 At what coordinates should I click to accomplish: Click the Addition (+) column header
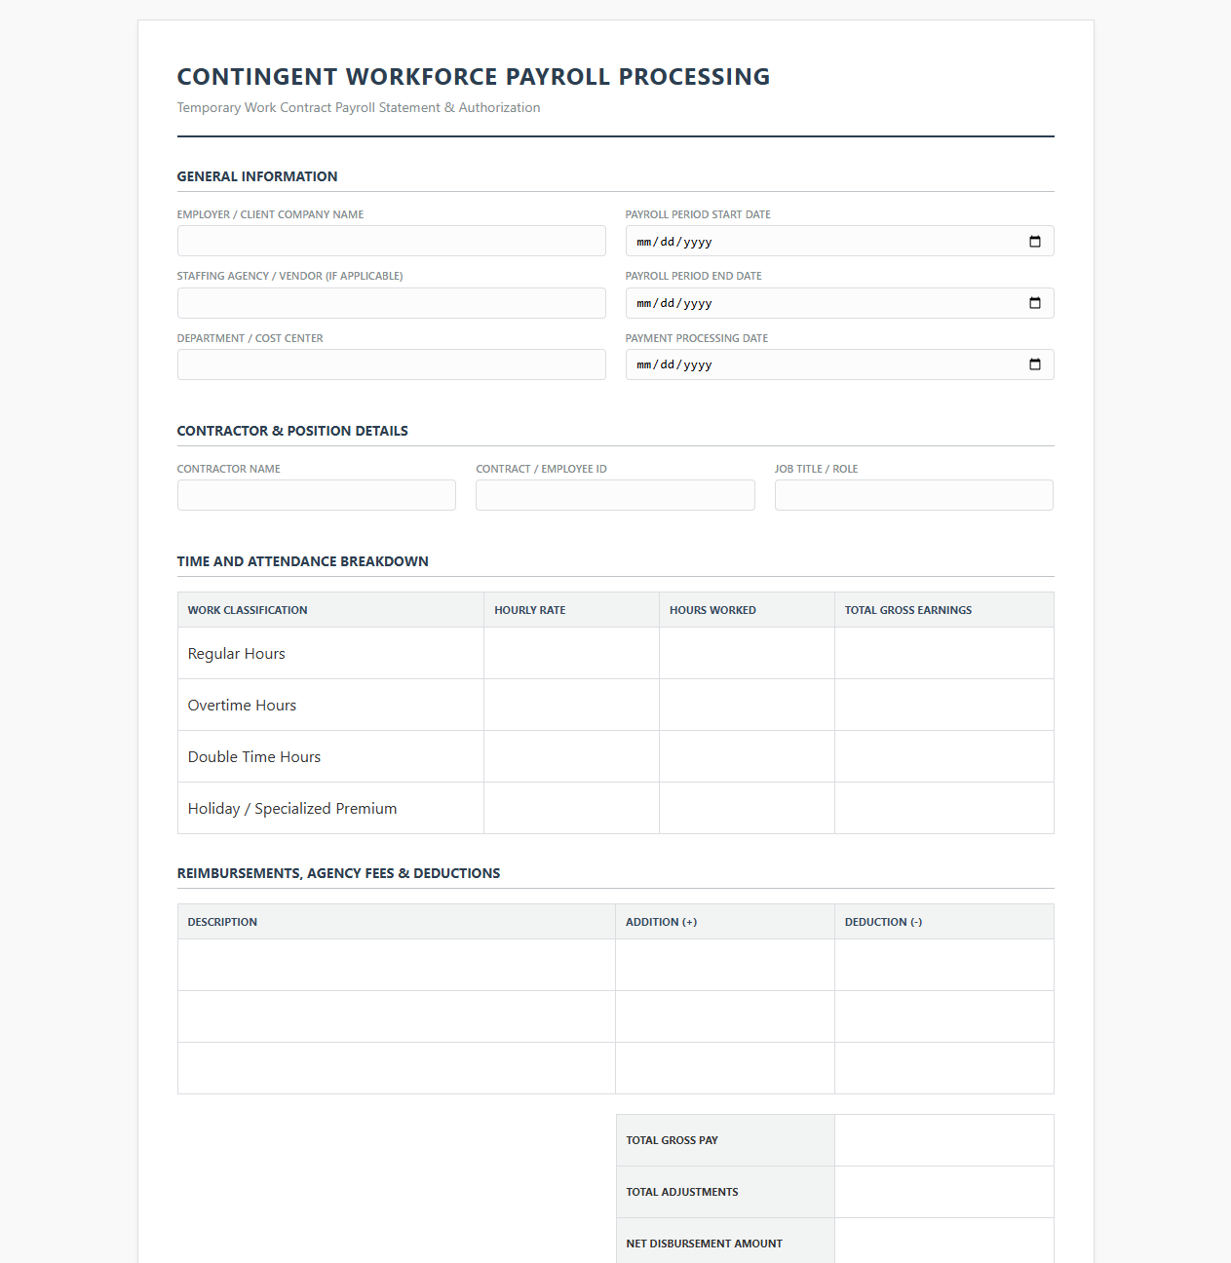pos(662,922)
